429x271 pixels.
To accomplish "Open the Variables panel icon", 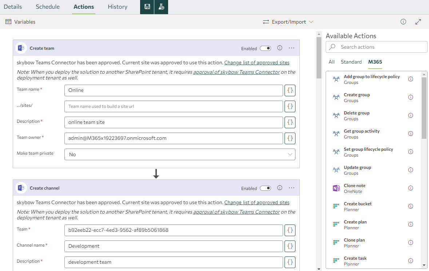I will pyautogui.click(x=8, y=22).
